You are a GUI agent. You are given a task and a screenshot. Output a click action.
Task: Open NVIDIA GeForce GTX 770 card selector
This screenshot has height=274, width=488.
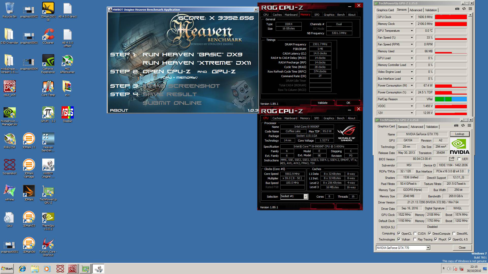403,248
